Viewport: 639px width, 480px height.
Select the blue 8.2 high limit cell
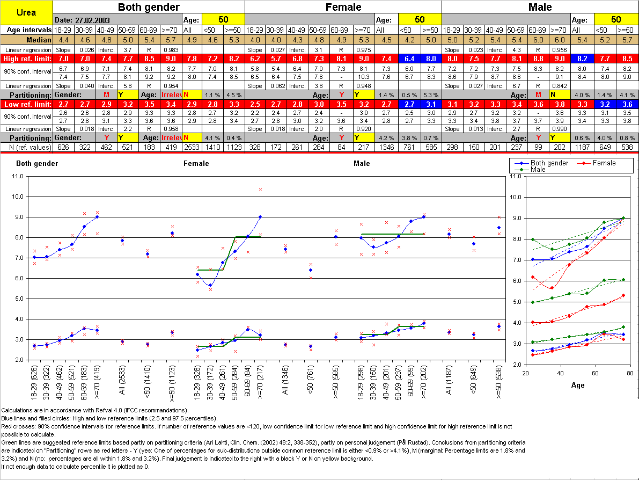tap(582, 59)
